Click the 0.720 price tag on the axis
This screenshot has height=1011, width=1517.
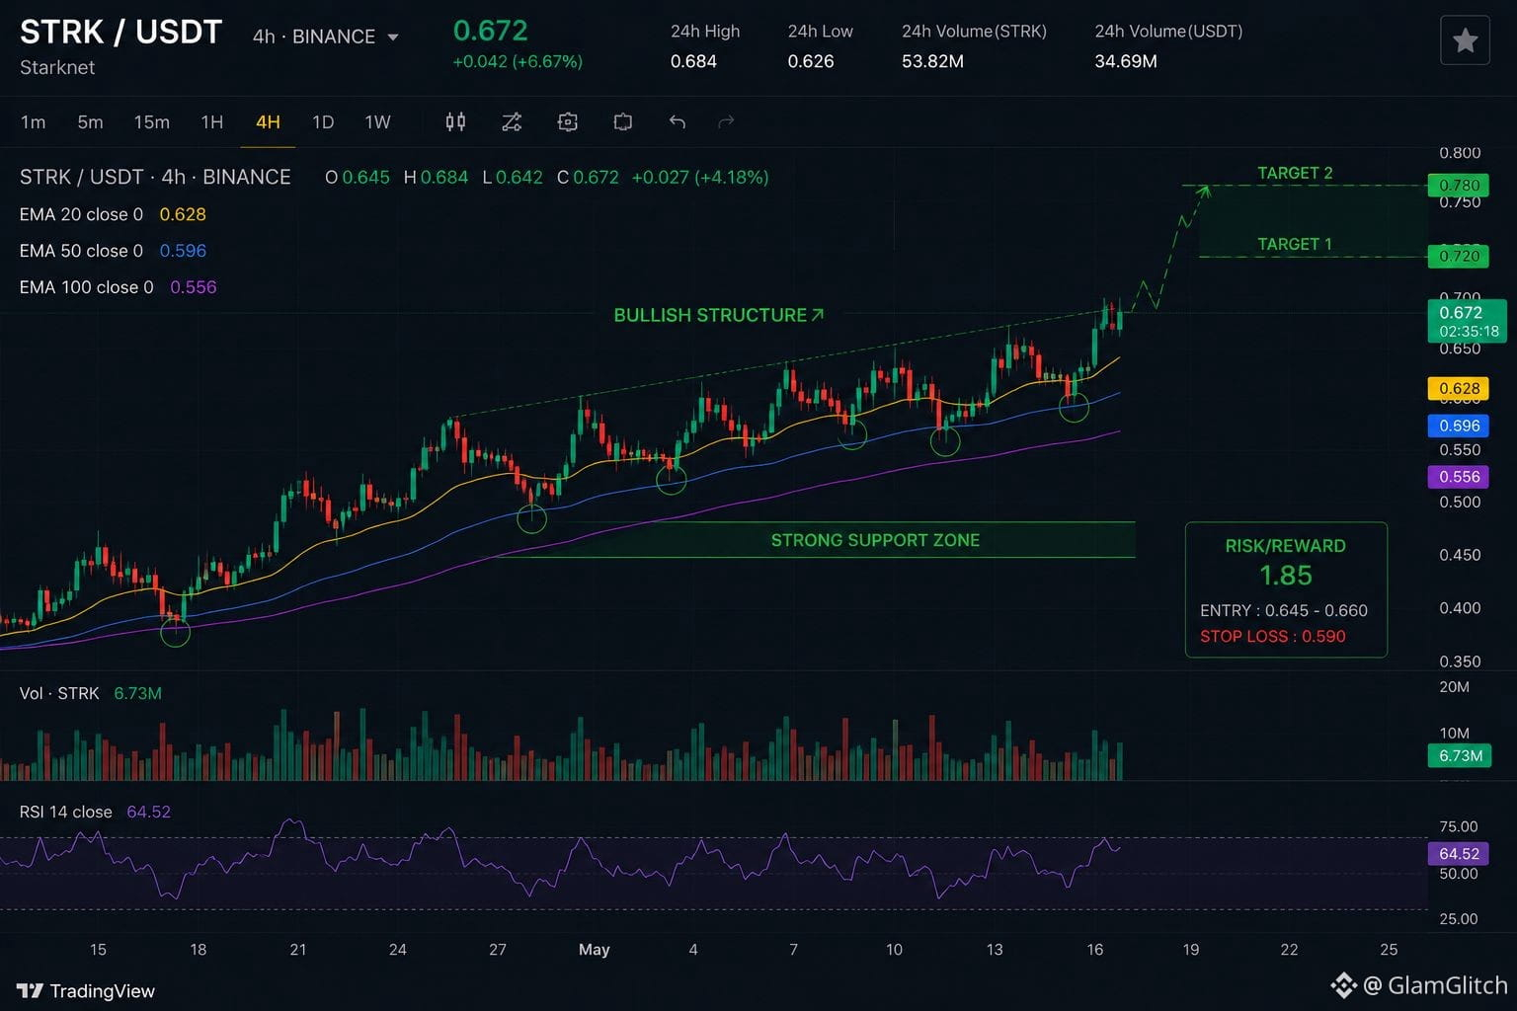point(1459,256)
